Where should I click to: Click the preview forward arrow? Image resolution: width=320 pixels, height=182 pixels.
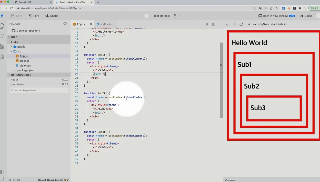click(x=234, y=24)
